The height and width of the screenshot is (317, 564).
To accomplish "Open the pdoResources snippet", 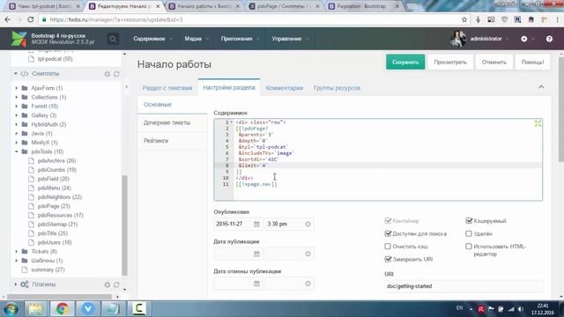I will click(60, 215).
